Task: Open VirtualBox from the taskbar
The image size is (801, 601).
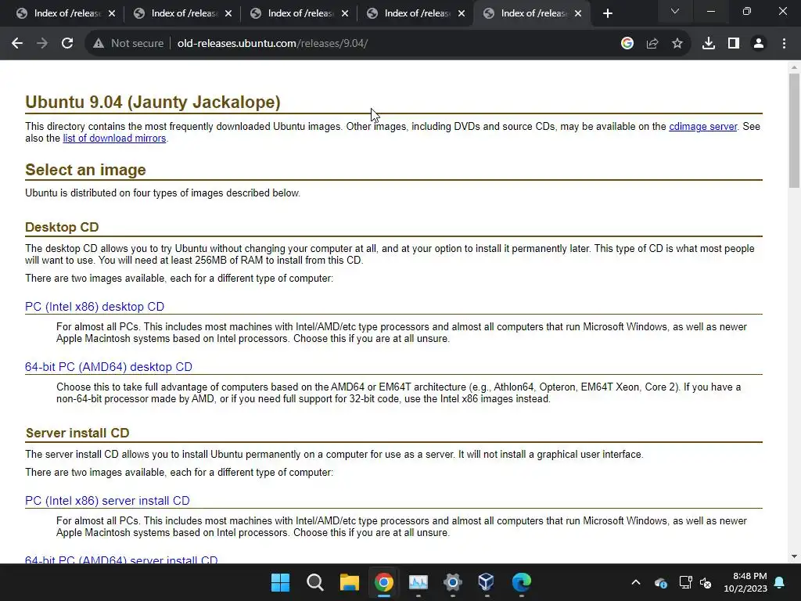Action: pyautogui.click(x=487, y=582)
